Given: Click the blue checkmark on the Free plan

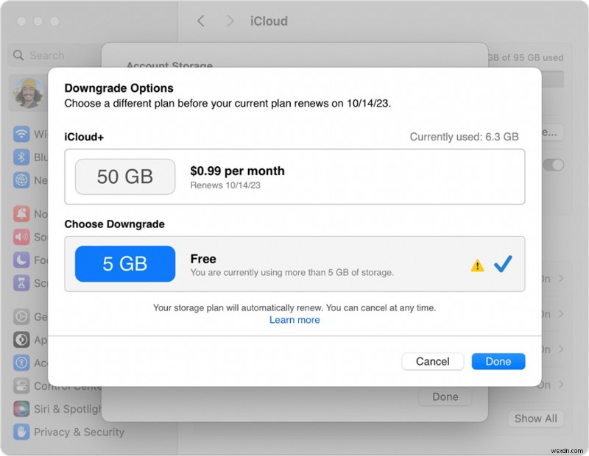Looking at the screenshot, I should tap(503, 263).
